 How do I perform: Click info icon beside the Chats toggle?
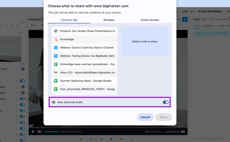tap(17, 69)
